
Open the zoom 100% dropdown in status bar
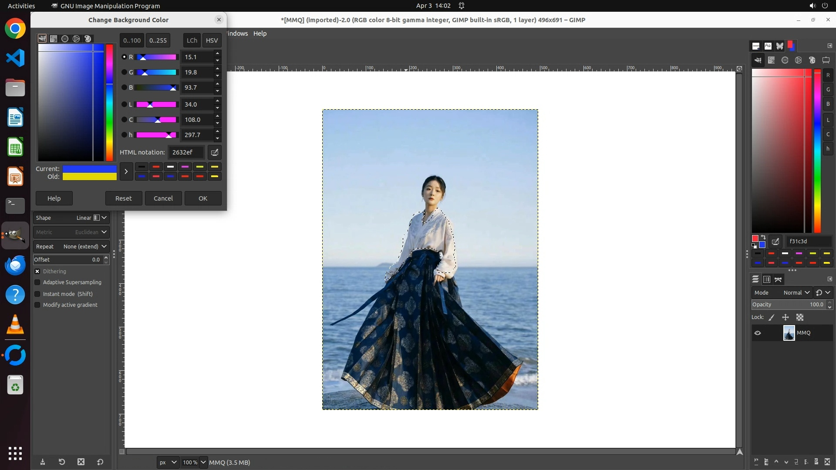click(203, 462)
